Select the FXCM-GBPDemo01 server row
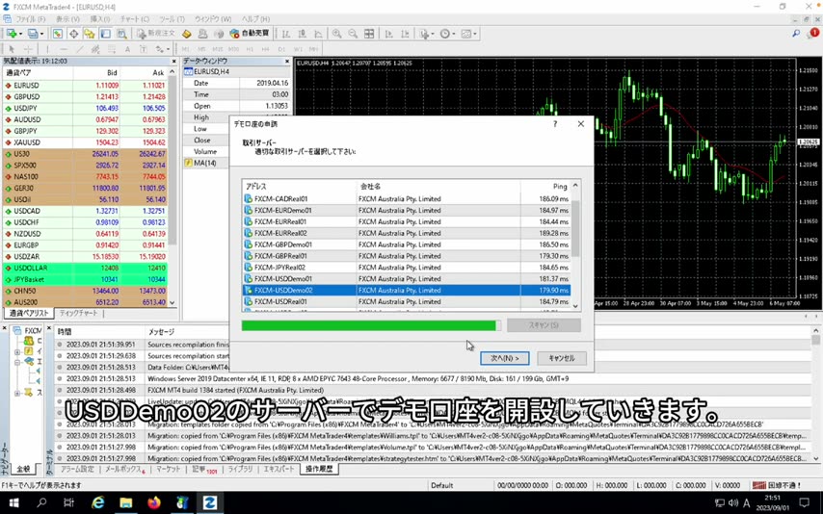The image size is (823, 514). [x=407, y=244]
